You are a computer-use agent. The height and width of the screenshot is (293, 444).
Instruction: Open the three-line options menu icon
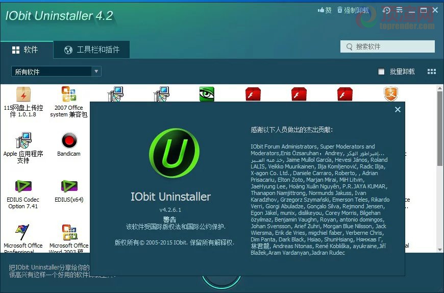tap(399, 10)
